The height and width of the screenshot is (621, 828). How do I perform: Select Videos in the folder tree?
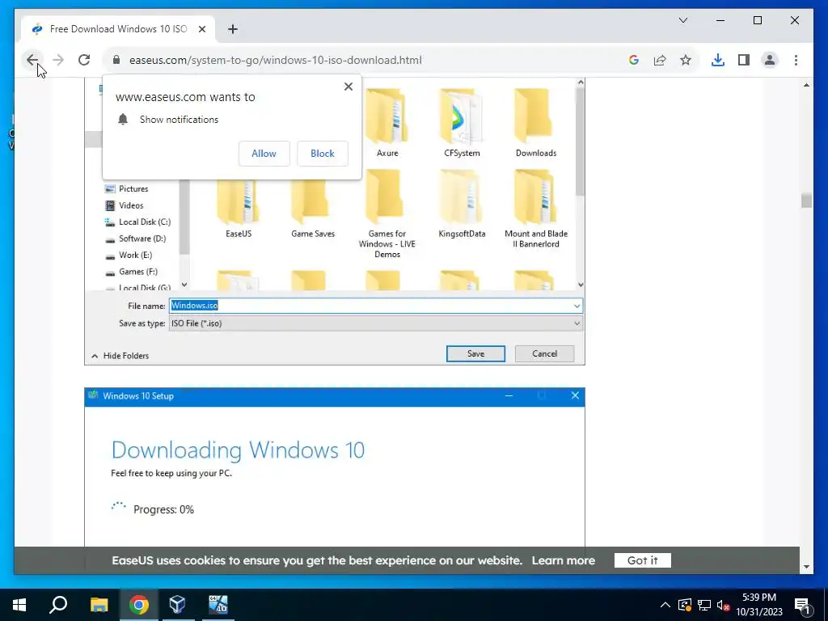coord(125,205)
